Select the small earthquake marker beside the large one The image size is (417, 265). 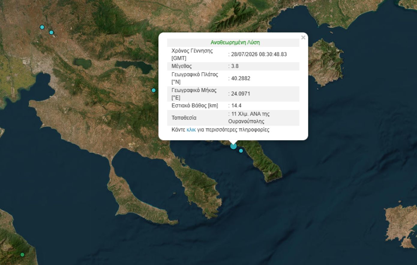[241, 151]
